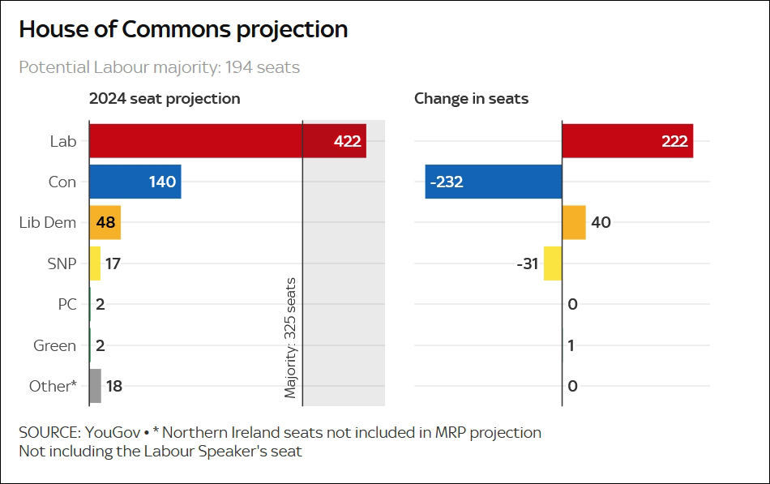The height and width of the screenshot is (484, 770).
Task: Click the "Not including the Labour Speaker's seat" note
Action: 160,452
